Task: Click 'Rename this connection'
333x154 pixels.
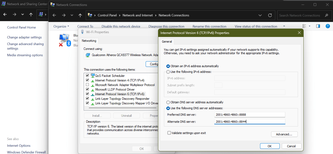Action: click(x=209, y=26)
